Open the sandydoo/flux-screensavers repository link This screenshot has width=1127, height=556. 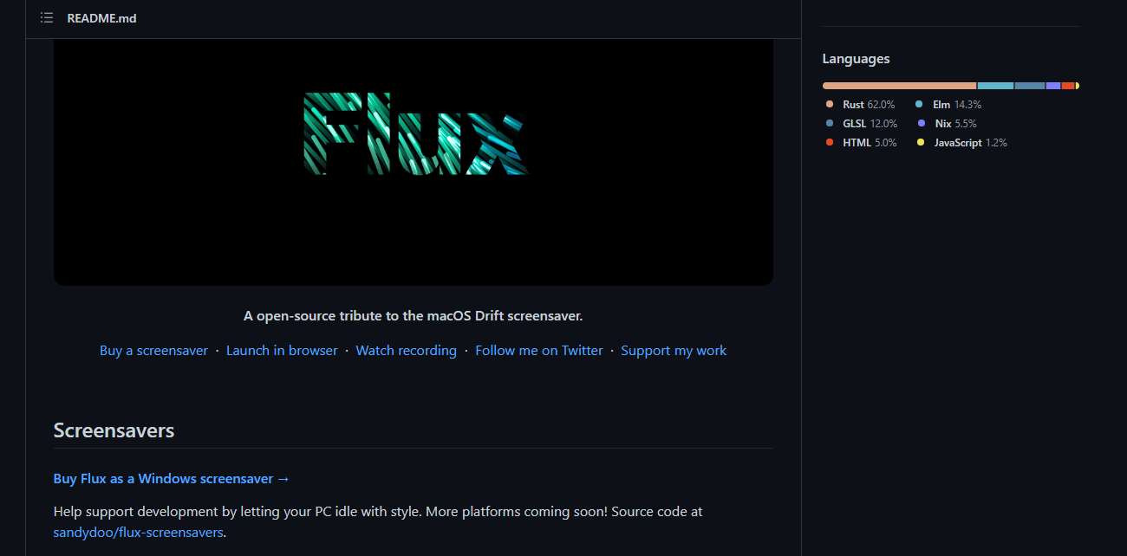coord(138,533)
